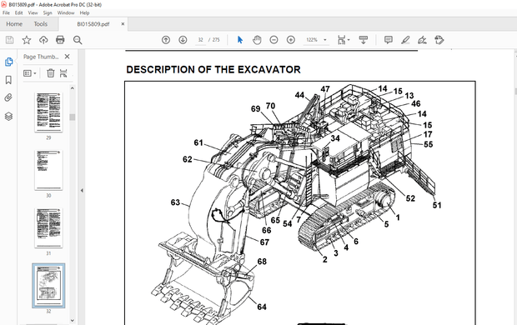The image size is (517, 325).
Task: Close the BI015809.pdf tab
Action: [123, 23]
